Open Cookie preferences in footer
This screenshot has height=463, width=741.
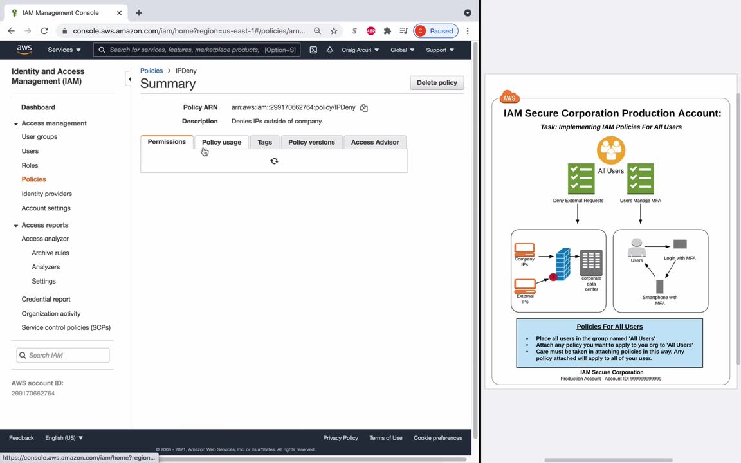pyautogui.click(x=437, y=438)
